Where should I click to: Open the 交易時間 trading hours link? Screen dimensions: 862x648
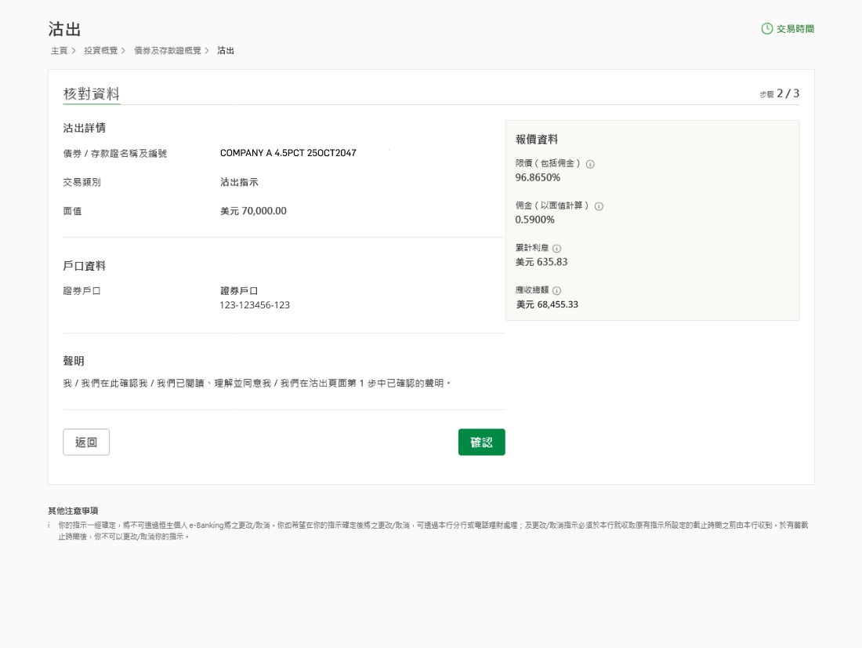(795, 29)
